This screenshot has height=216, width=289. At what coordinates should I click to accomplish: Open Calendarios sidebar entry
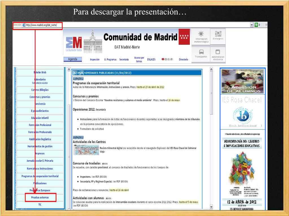click(40, 81)
